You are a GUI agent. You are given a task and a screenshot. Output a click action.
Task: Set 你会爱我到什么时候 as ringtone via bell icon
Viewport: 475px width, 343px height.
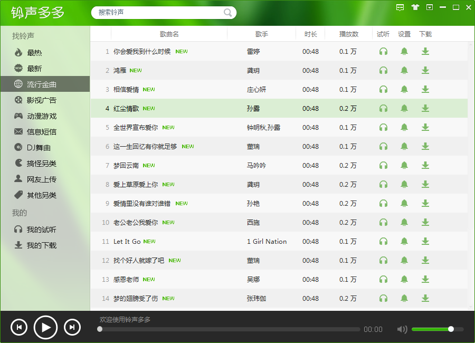404,51
